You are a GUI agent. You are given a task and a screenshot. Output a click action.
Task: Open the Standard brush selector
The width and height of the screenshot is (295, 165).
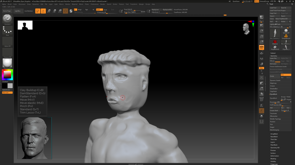pyautogui.click(x=7, y=19)
